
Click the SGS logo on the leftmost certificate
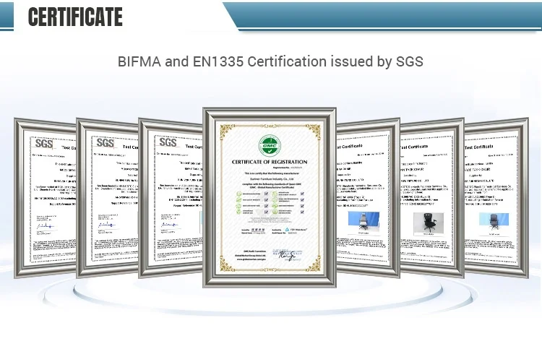(x=44, y=144)
